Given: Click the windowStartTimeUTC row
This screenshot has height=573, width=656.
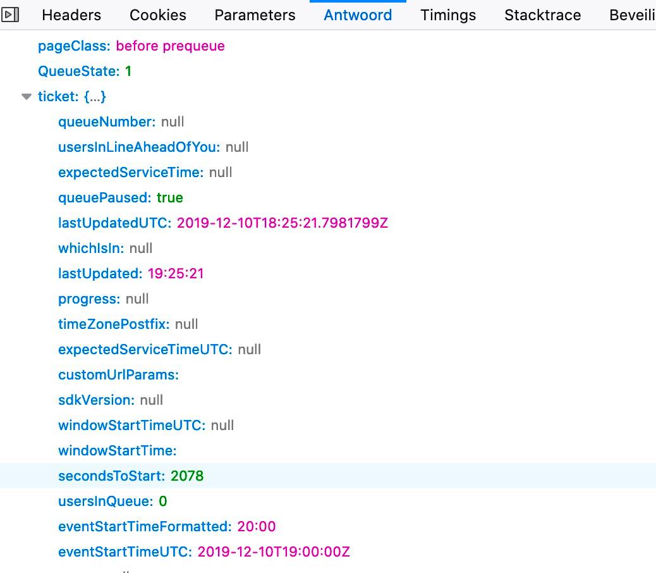Looking at the screenshot, I should pos(145,426).
